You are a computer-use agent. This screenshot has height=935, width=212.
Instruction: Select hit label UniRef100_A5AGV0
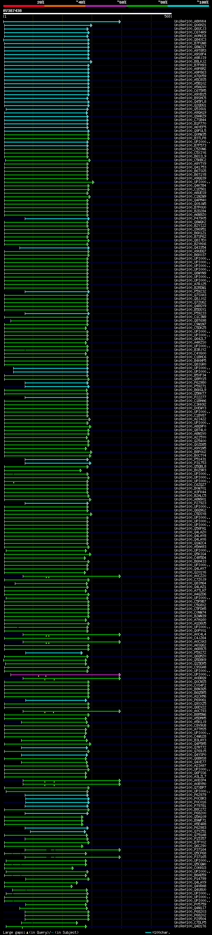[190, 87]
